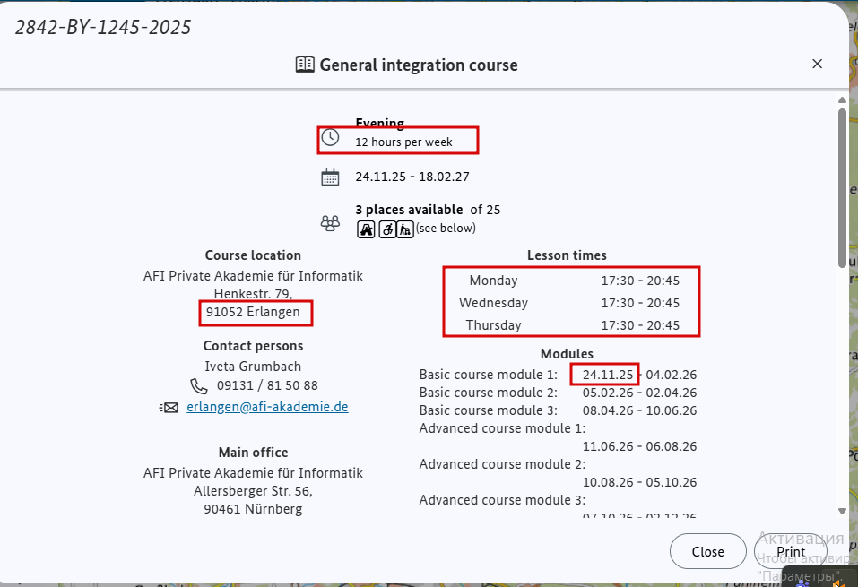The image size is (858, 587).
Task: Click the 3 places available text
Action: point(409,210)
